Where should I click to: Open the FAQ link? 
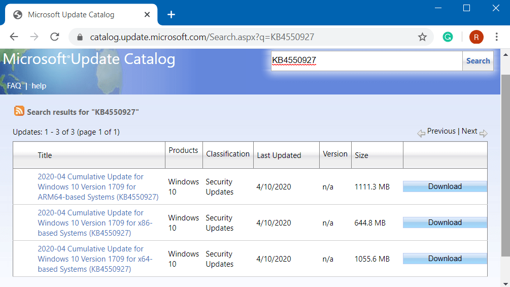[x=14, y=86]
